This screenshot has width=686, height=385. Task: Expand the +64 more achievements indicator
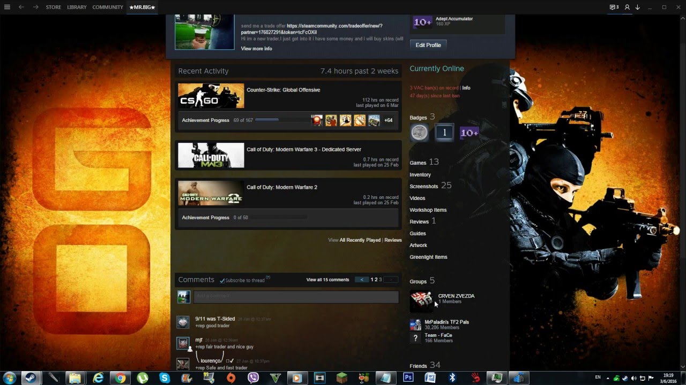389,120
